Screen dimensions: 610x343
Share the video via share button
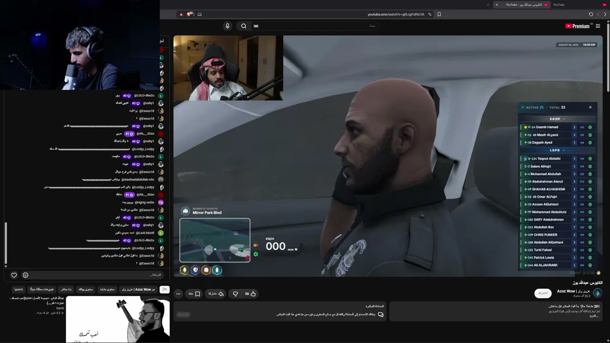coord(216,294)
